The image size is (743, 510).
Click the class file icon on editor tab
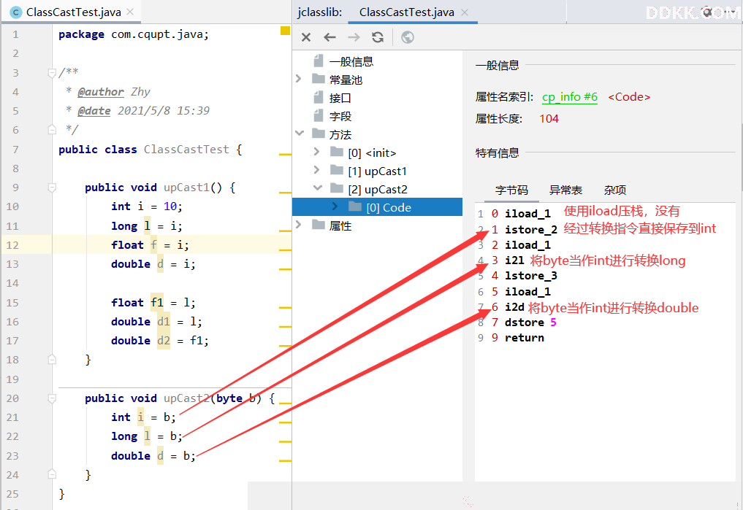pyautogui.click(x=15, y=12)
